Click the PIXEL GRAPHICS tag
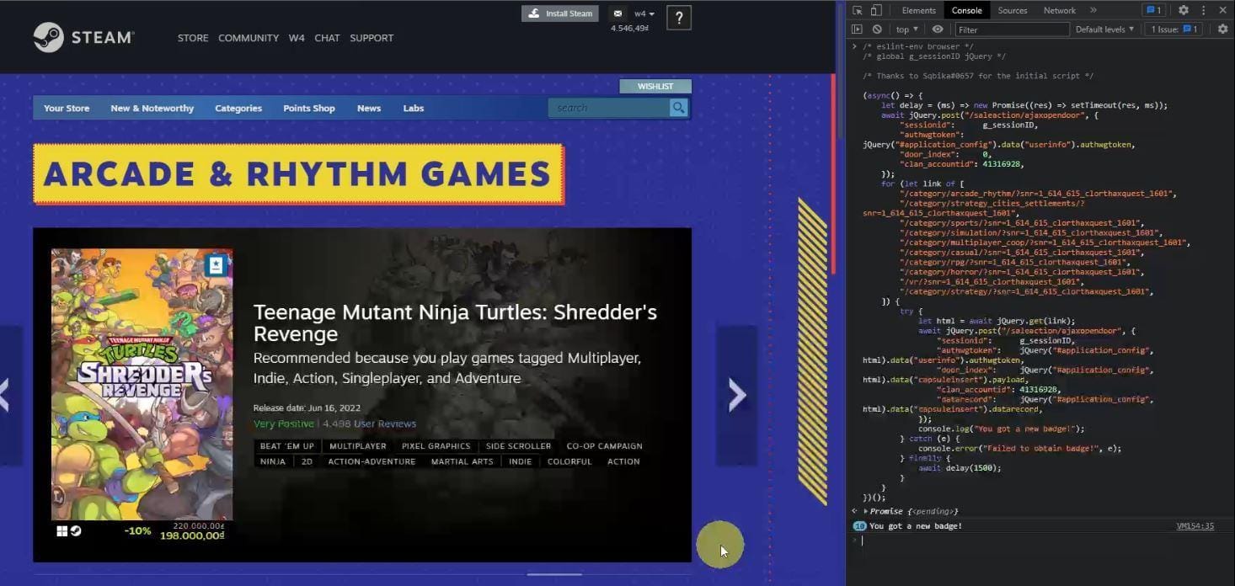 tap(436, 446)
